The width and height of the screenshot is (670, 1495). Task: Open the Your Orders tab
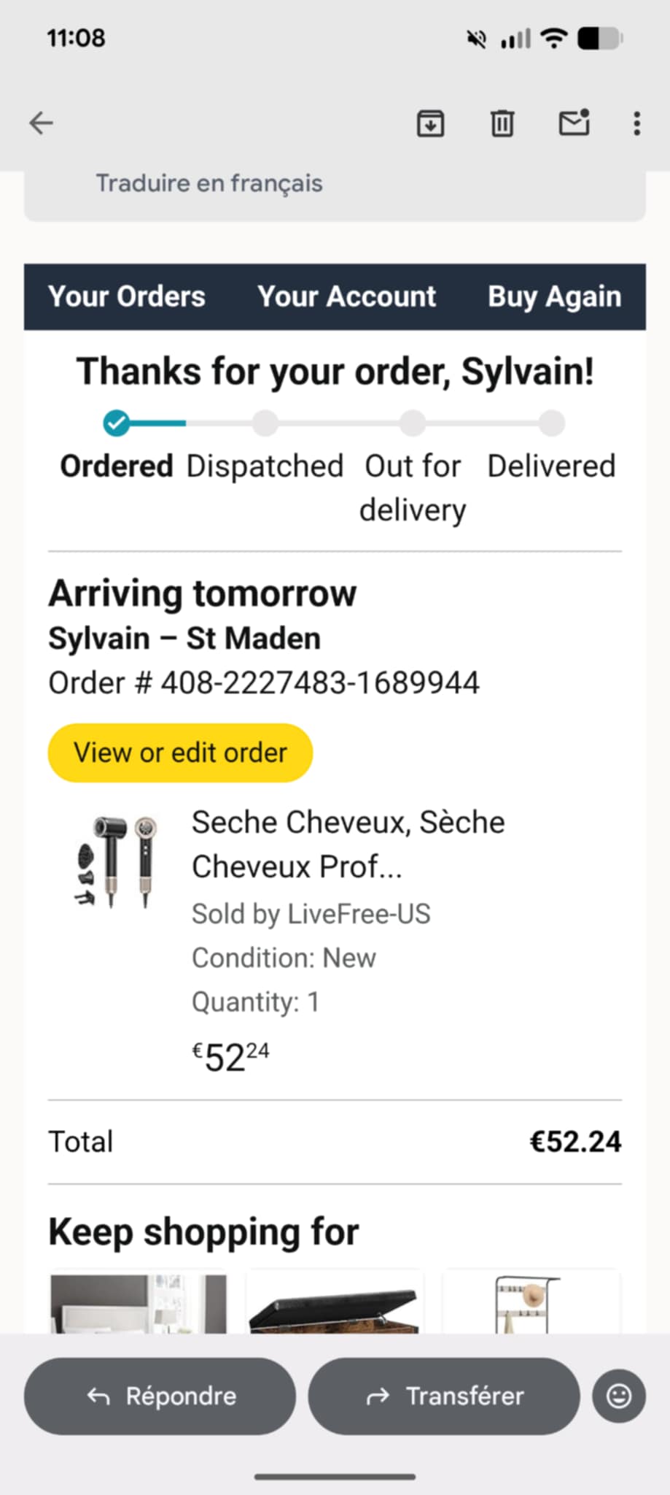[127, 296]
